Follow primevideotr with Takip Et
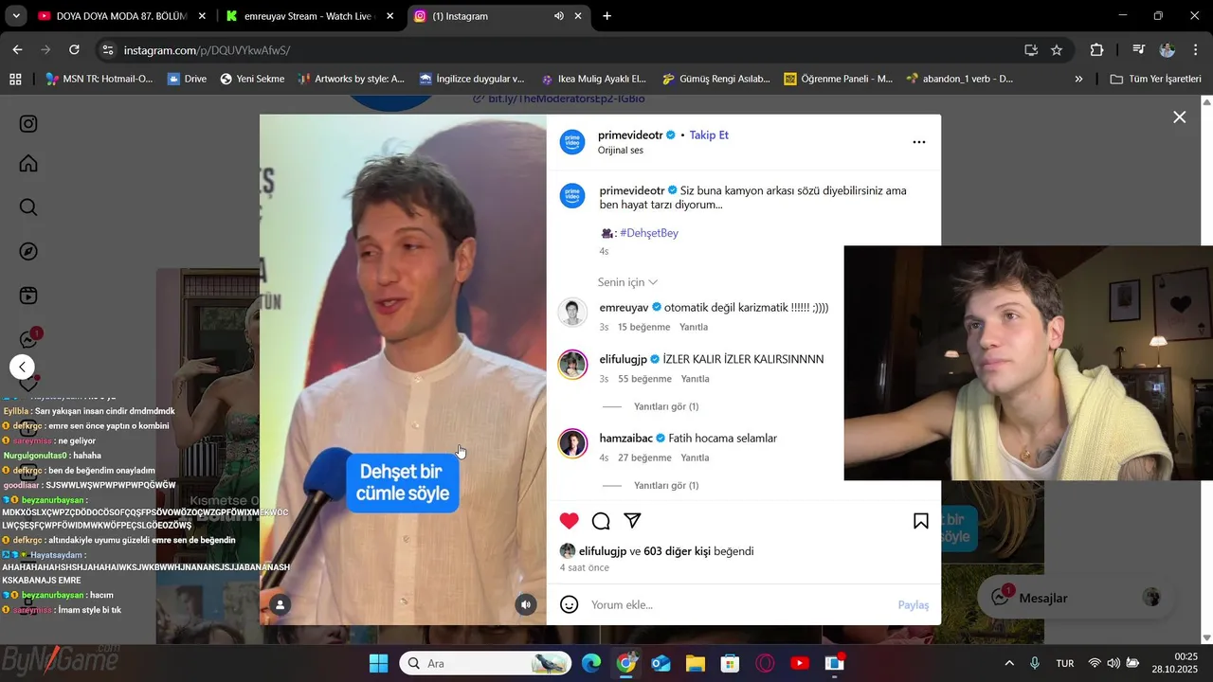This screenshot has width=1213, height=682. pyautogui.click(x=709, y=135)
